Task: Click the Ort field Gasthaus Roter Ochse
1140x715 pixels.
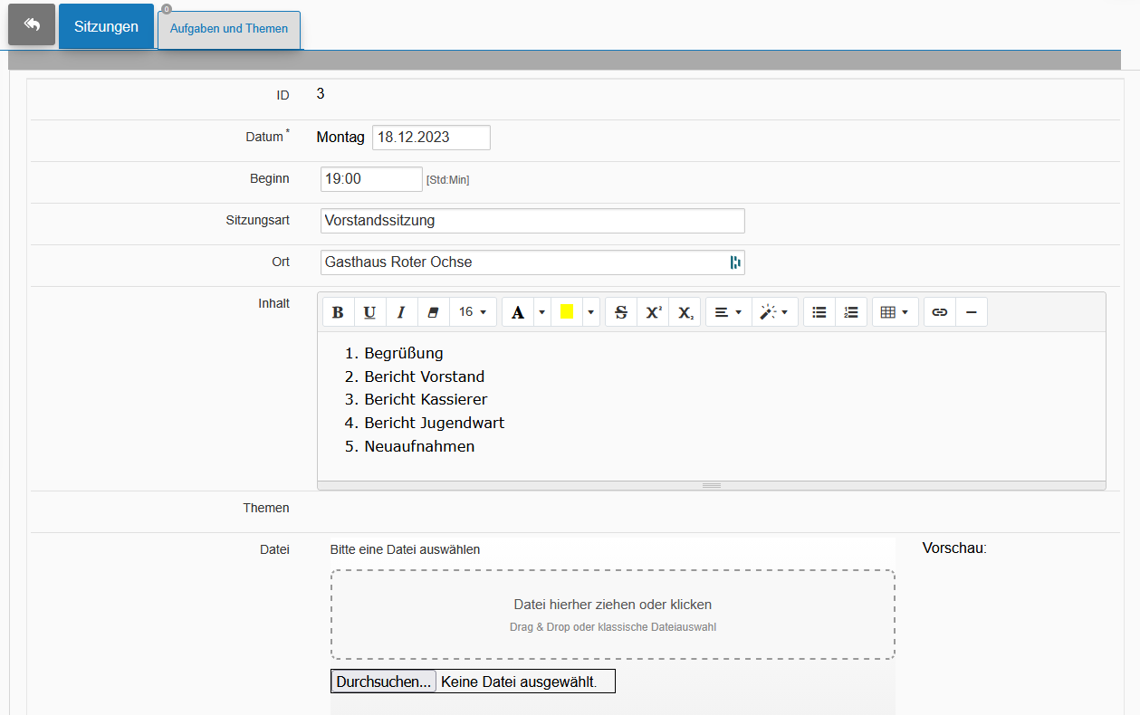Action: (x=532, y=262)
